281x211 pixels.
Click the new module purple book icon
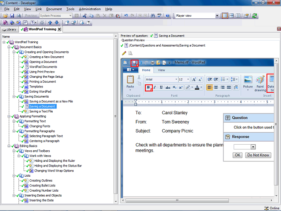(x=5, y=22)
